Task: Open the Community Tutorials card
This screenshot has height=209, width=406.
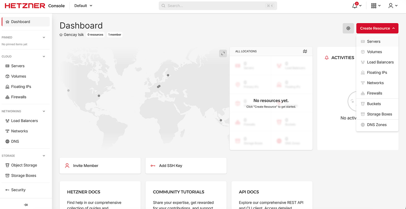Action: tap(186, 195)
